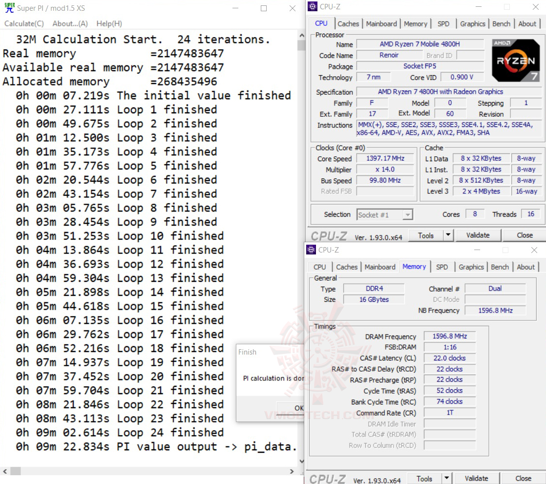This screenshot has width=546, height=484.
Task: Click Tools button in upper CPU-Z window
Action: (425, 235)
